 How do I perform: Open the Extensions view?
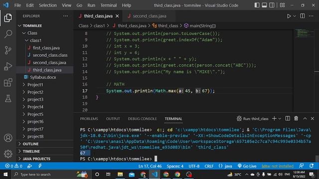8,83
